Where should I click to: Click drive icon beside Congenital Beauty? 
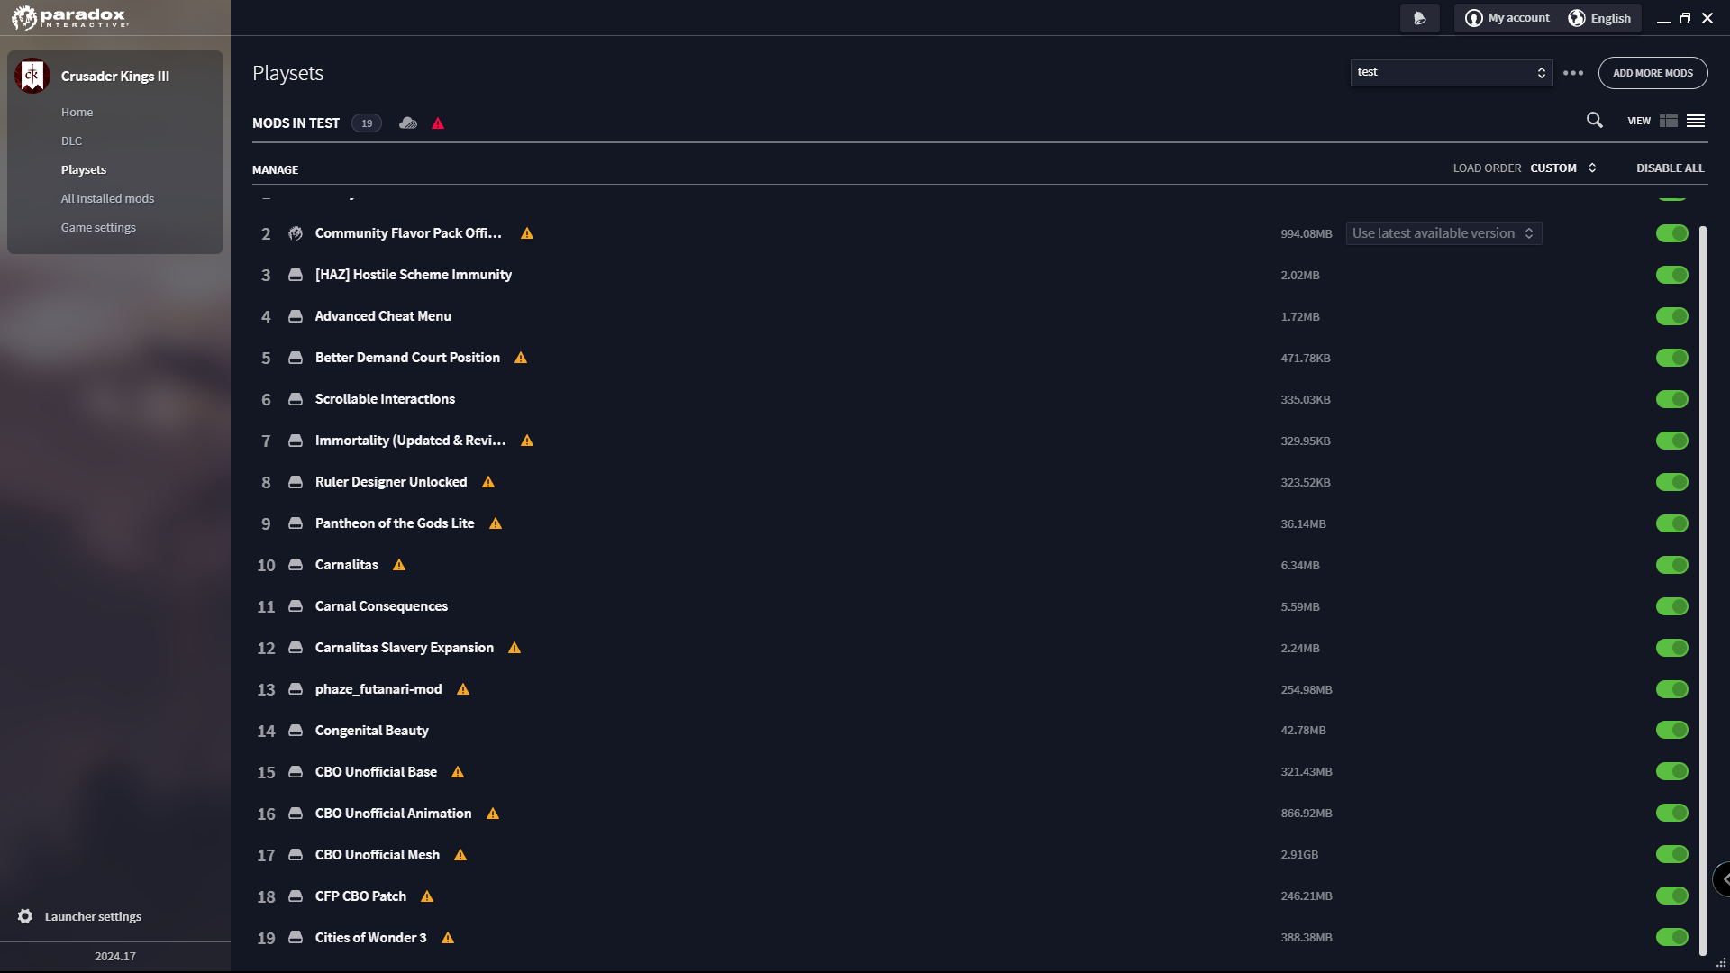(296, 731)
